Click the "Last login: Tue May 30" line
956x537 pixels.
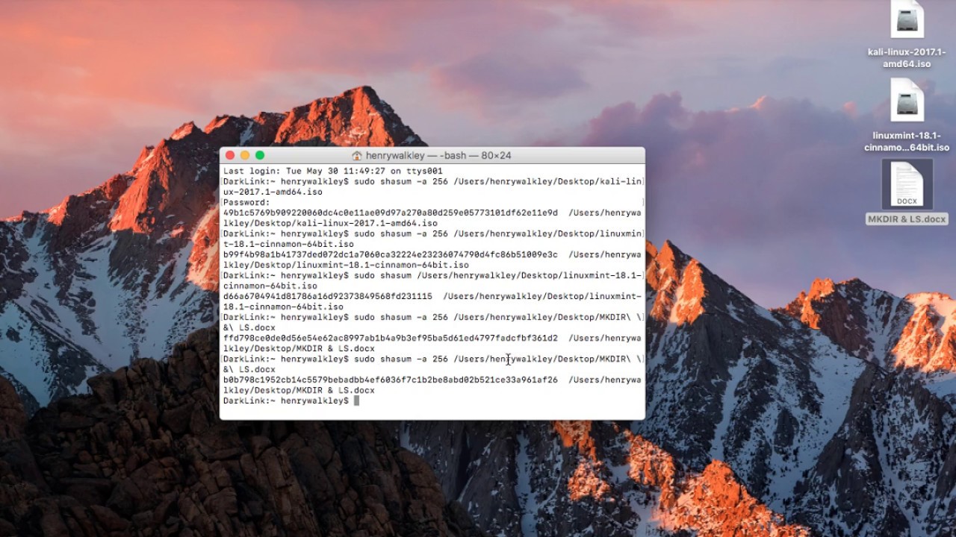coord(333,171)
